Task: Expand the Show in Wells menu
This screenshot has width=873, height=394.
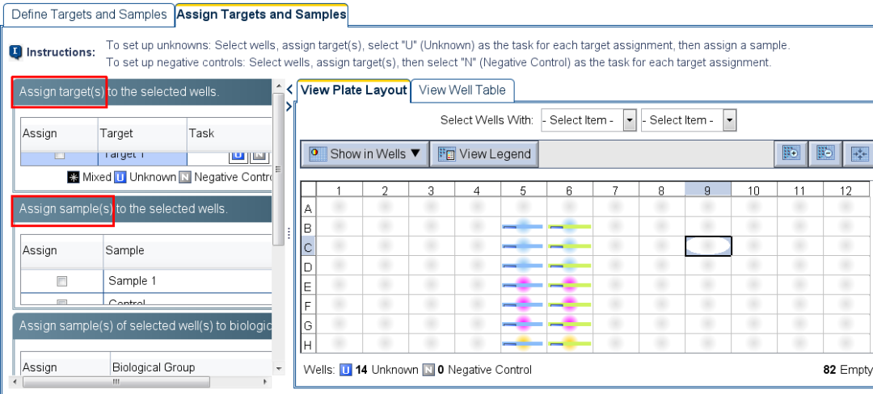Action: click(x=365, y=154)
